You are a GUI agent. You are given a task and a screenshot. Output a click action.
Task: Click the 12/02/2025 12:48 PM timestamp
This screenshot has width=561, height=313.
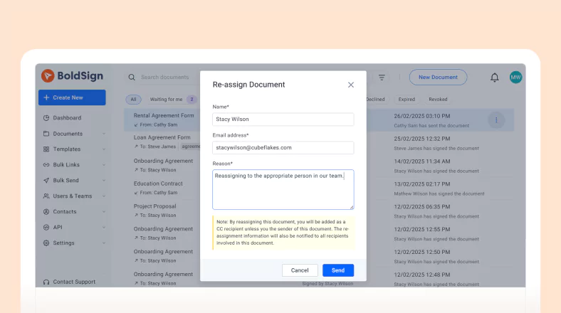click(422, 275)
